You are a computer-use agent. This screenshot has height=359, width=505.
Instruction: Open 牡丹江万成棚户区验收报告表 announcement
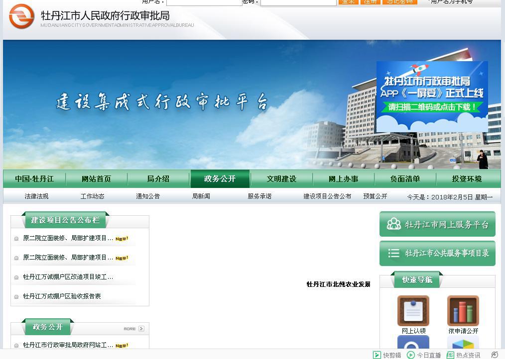62,296
